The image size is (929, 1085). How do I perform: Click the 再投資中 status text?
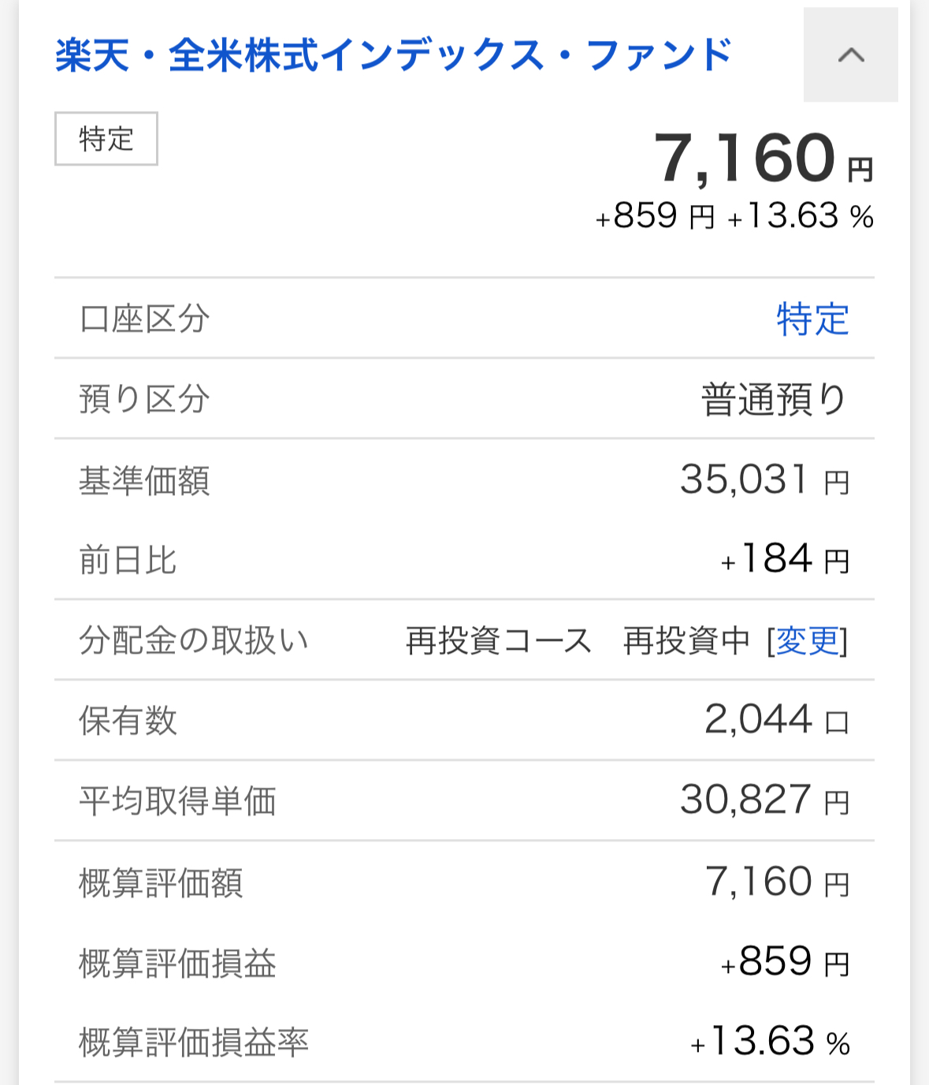tap(686, 641)
